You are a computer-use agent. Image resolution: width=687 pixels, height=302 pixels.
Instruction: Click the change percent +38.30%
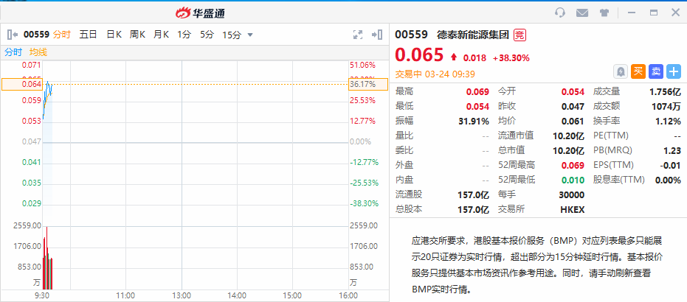coord(511,57)
